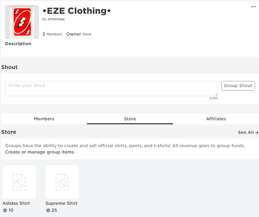Screen dimensions: 259x217
Task: Select the Store tab
Action: pyautogui.click(x=130, y=119)
